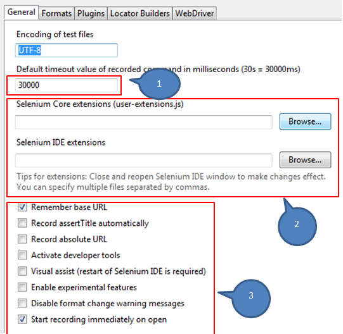Enable Visual assist checkbox
Image resolution: width=343 pixels, height=334 pixels.
click(x=22, y=271)
